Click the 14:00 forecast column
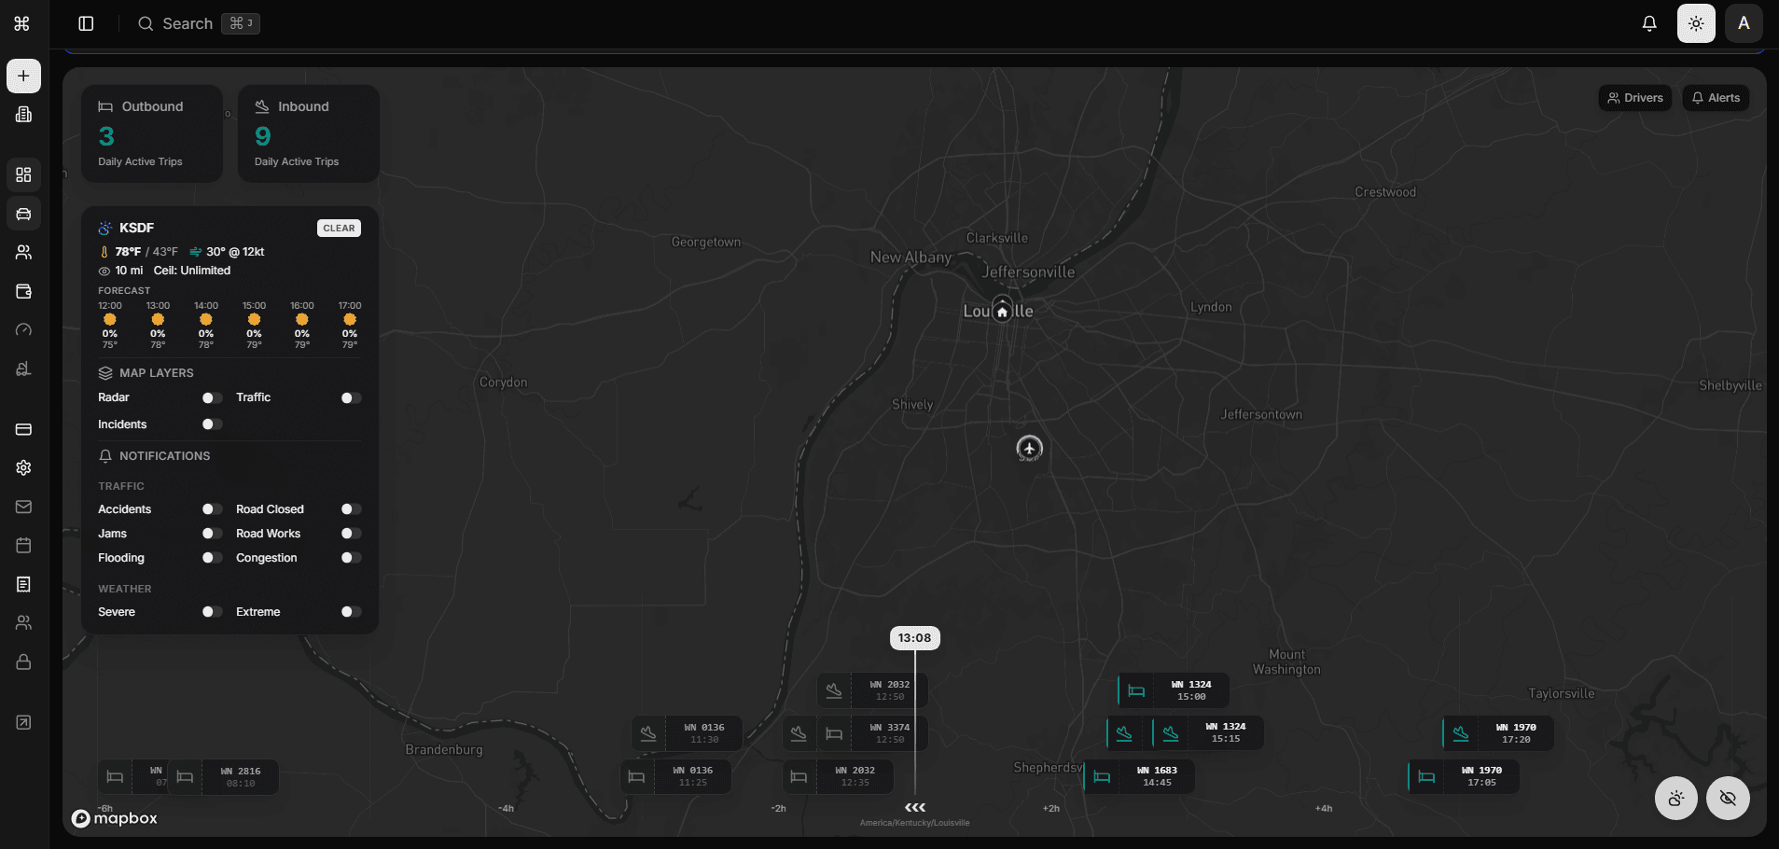The image size is (1779, 849). tap(206, 325)
